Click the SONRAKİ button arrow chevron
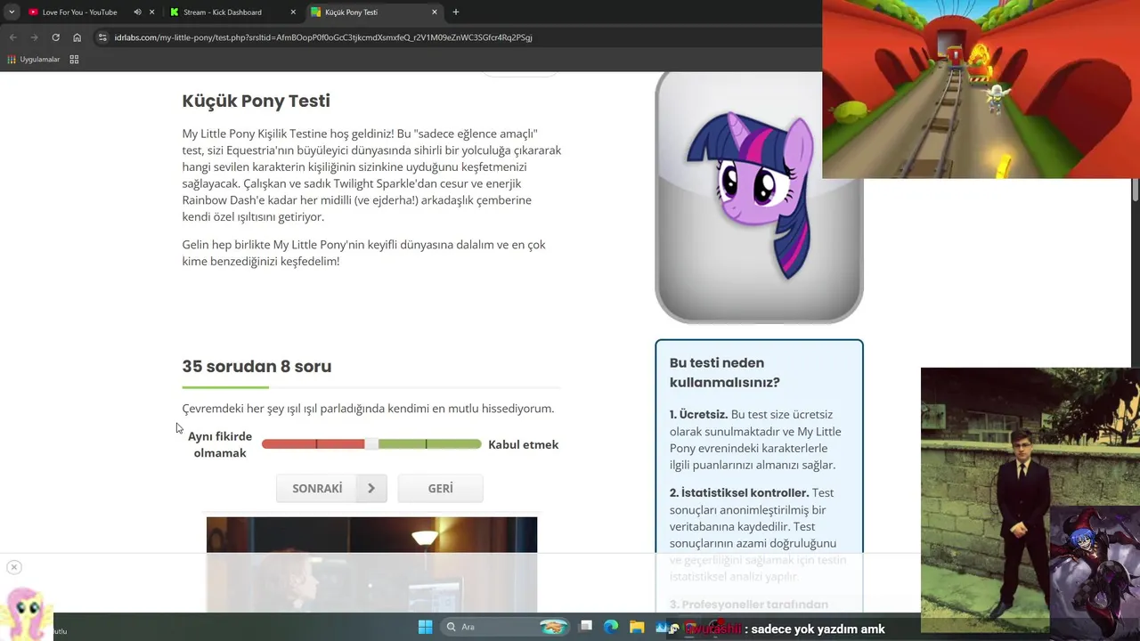This screenshot has width=1140, height=641. pyautogui.click(x=371, y=489)
